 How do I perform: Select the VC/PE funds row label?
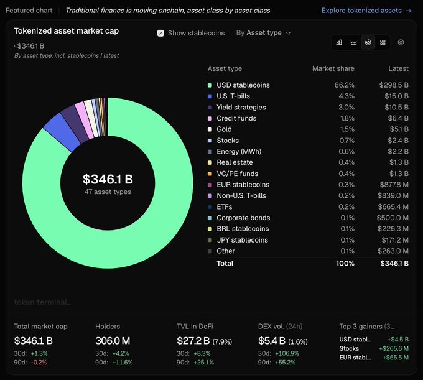coord(238,174)
